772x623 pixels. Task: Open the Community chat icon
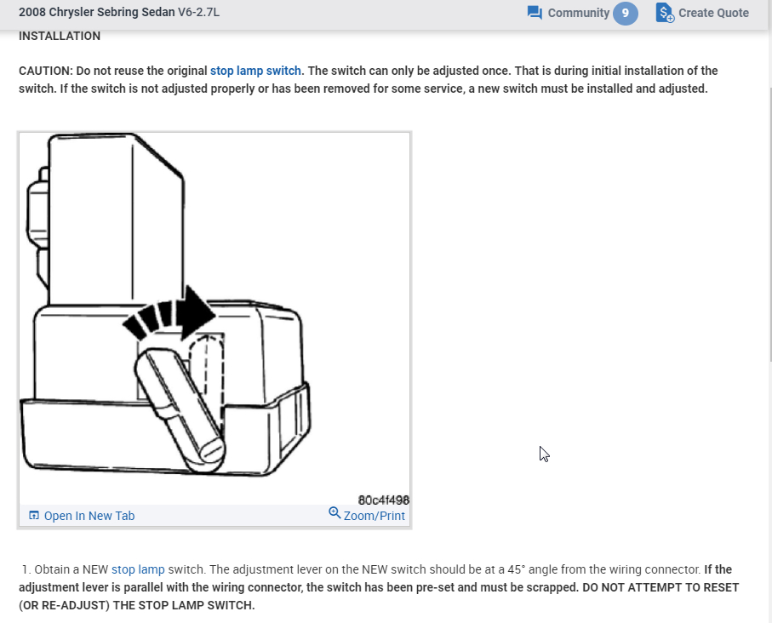[535, 13]
